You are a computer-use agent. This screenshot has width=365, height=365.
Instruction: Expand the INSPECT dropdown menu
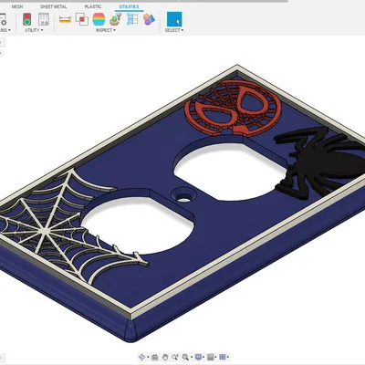[x=106, y=30]
